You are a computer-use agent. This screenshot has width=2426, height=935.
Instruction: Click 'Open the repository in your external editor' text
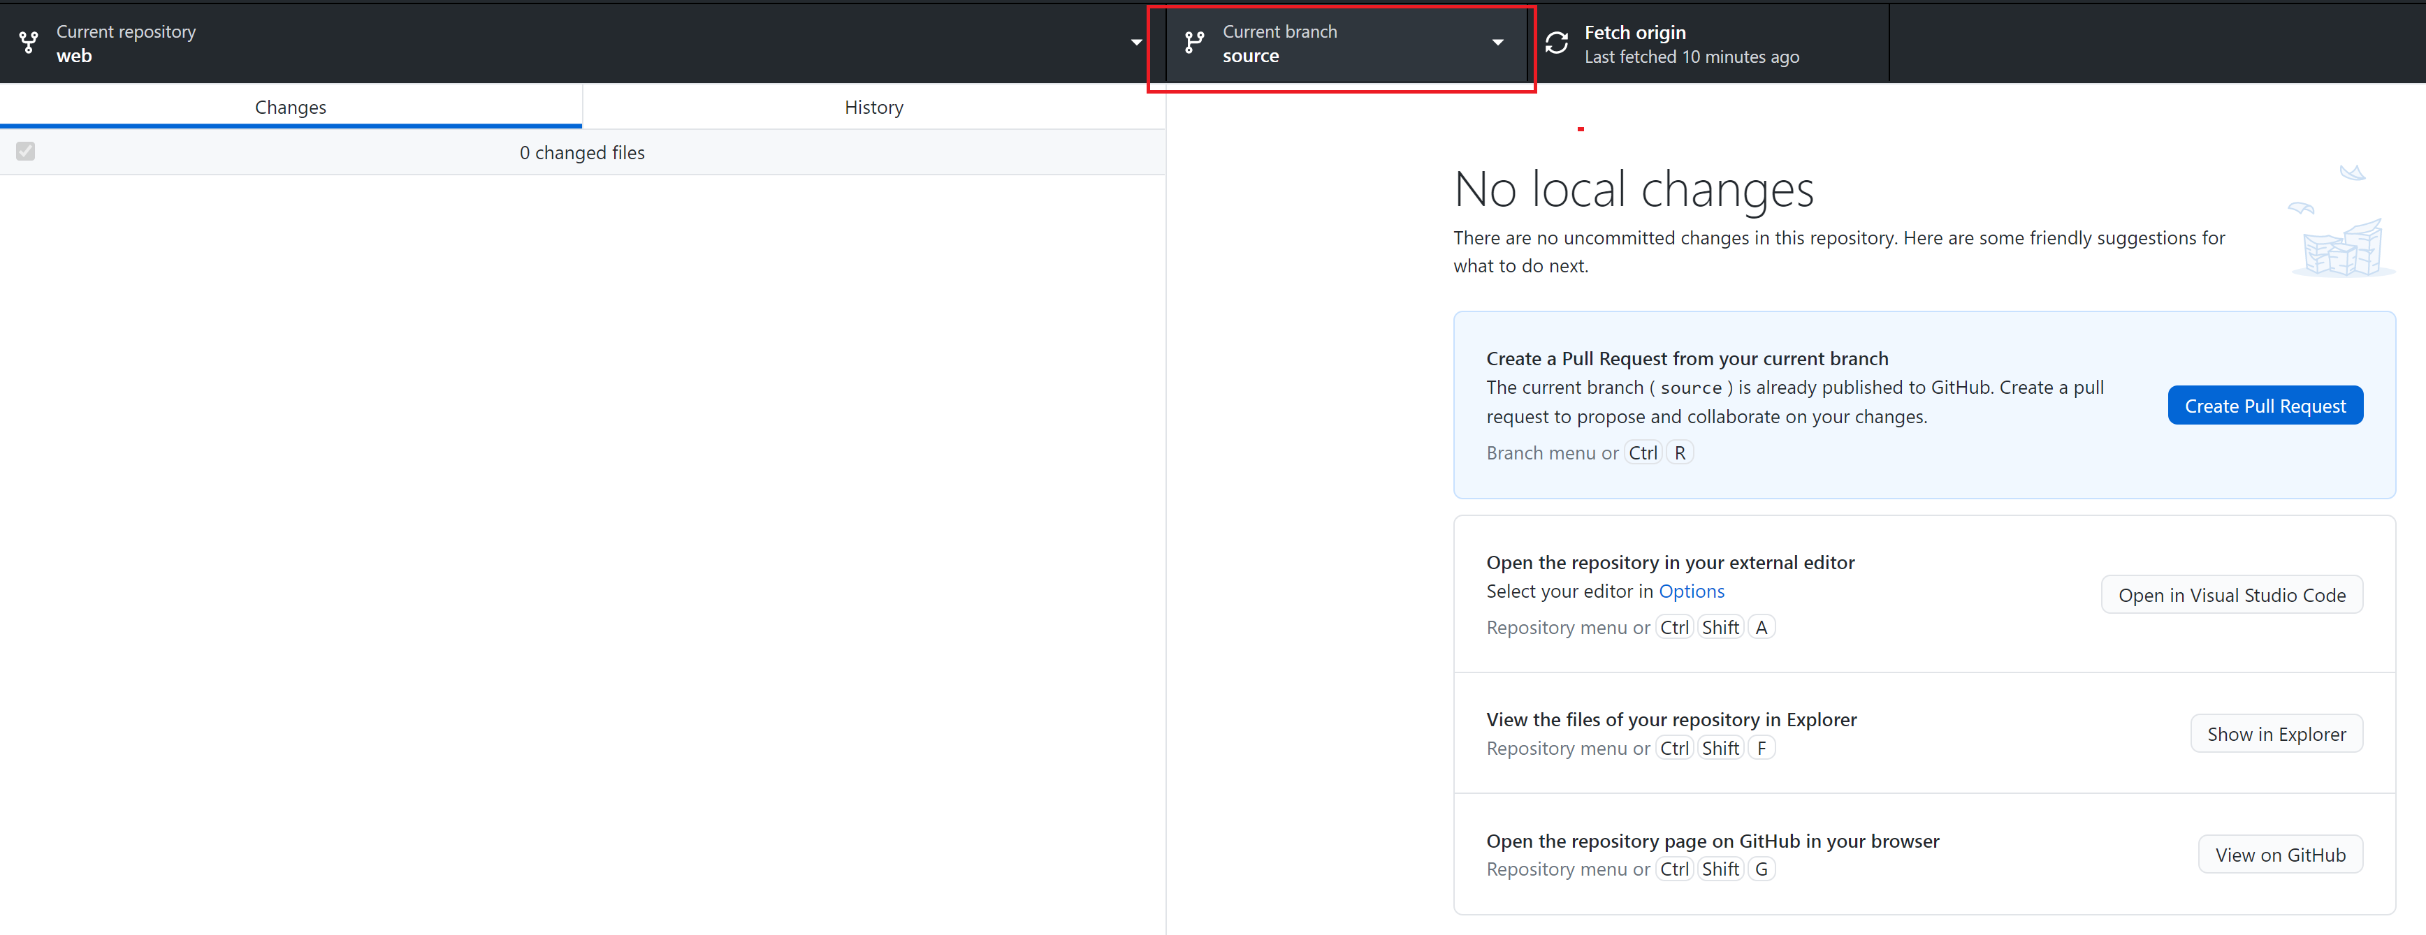click(1671, 562)
